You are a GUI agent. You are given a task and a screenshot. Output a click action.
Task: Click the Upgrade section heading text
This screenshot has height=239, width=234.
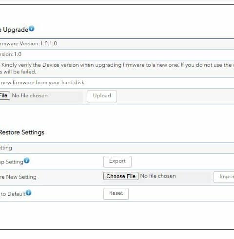15,30
